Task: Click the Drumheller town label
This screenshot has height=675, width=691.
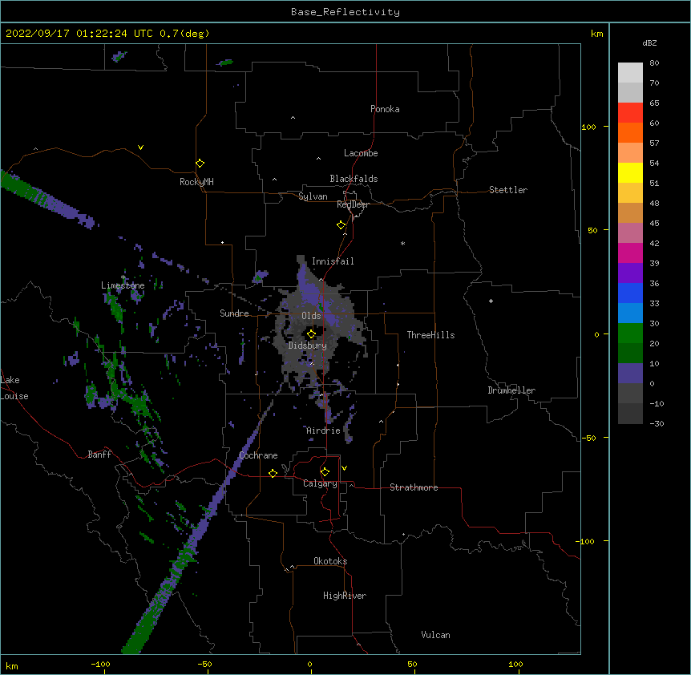Action: [x=511, y=390]
